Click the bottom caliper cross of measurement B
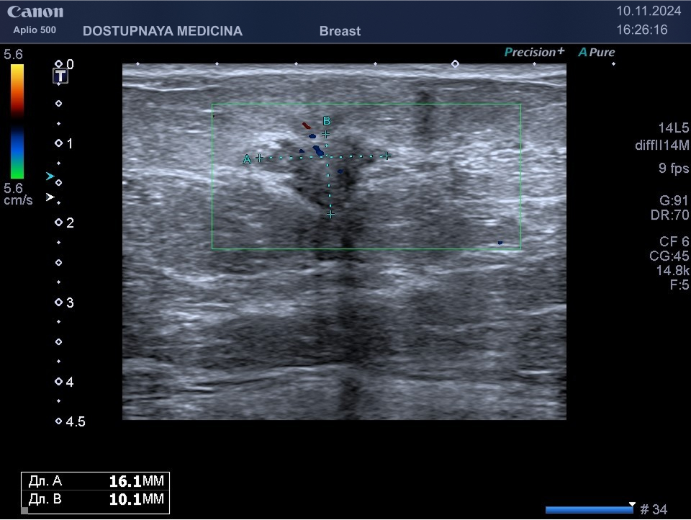The height and width of the screenshot is (520, 691). [330, 214]
